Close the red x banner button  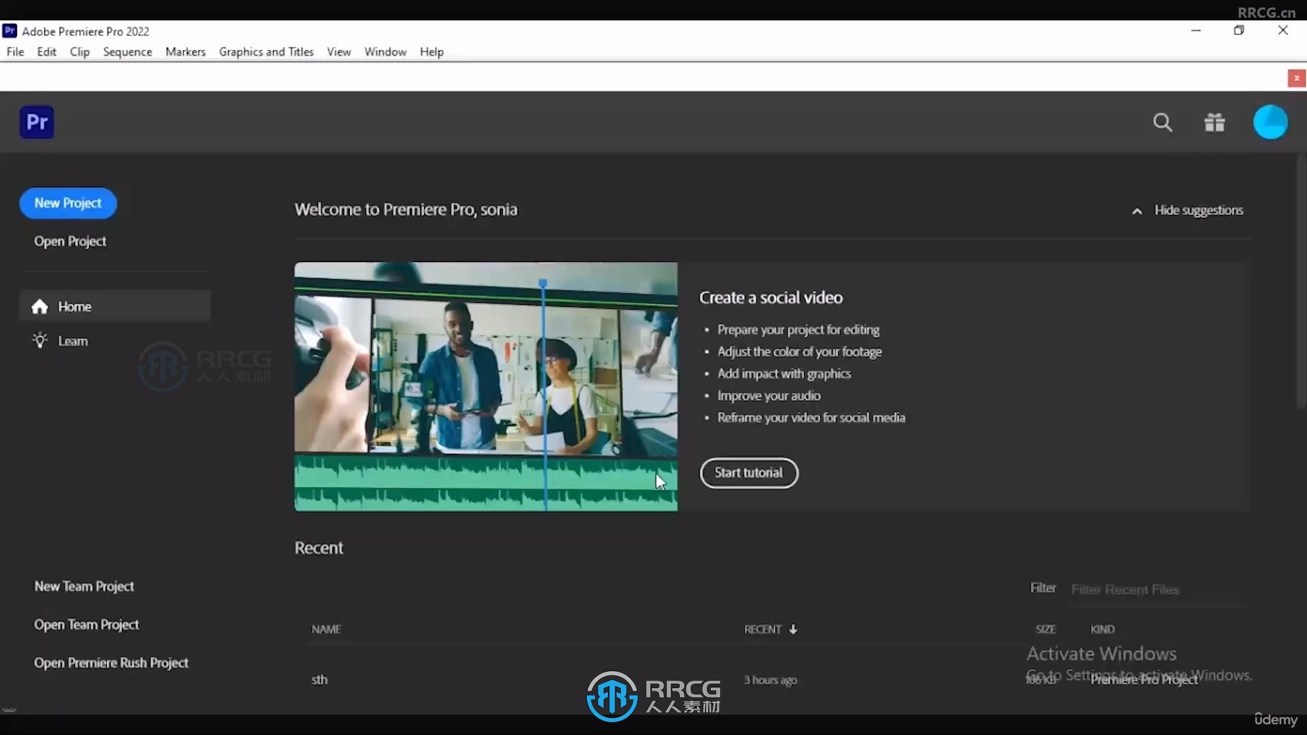tap(1296, 78)
